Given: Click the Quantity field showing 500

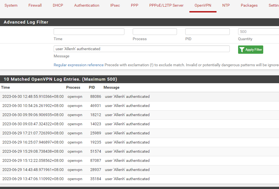Looking at the screenshot, I should click(258, 32).
